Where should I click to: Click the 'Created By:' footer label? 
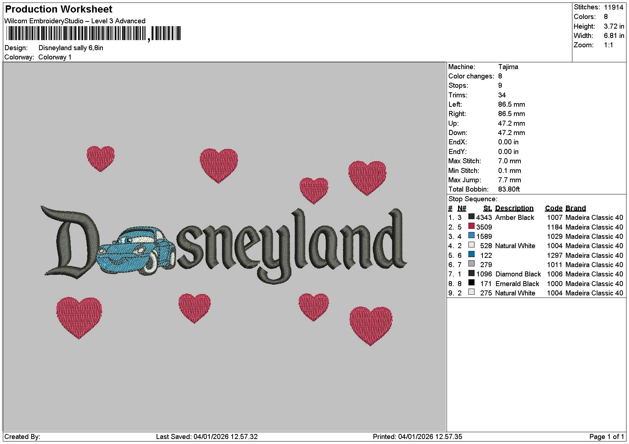pyautogui.click(x=22, y=437)
